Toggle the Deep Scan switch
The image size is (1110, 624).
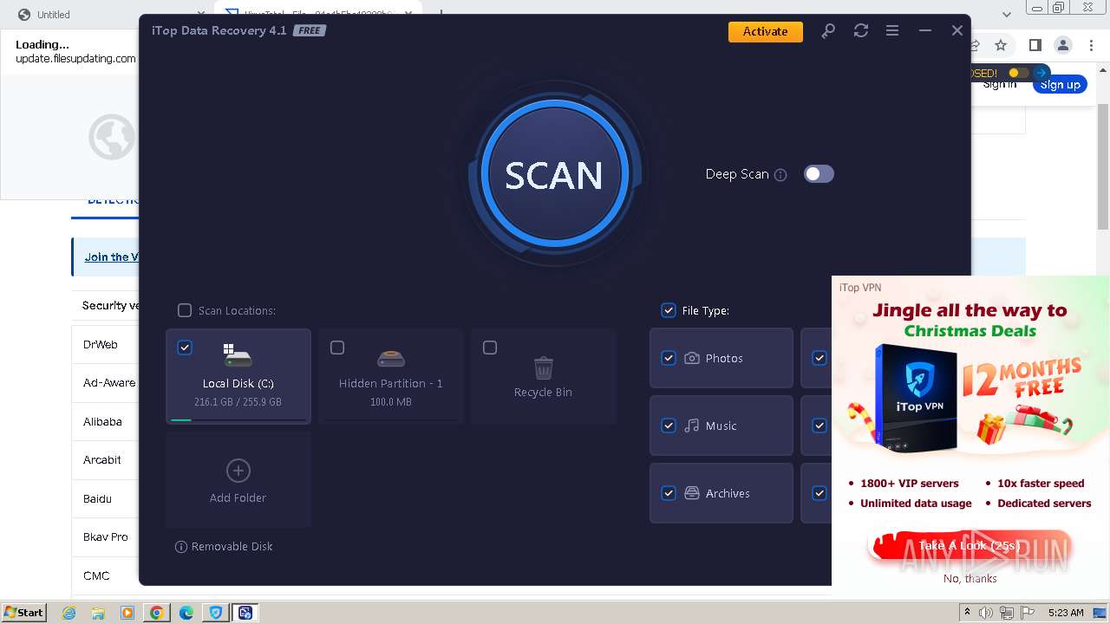click(818, 174)
